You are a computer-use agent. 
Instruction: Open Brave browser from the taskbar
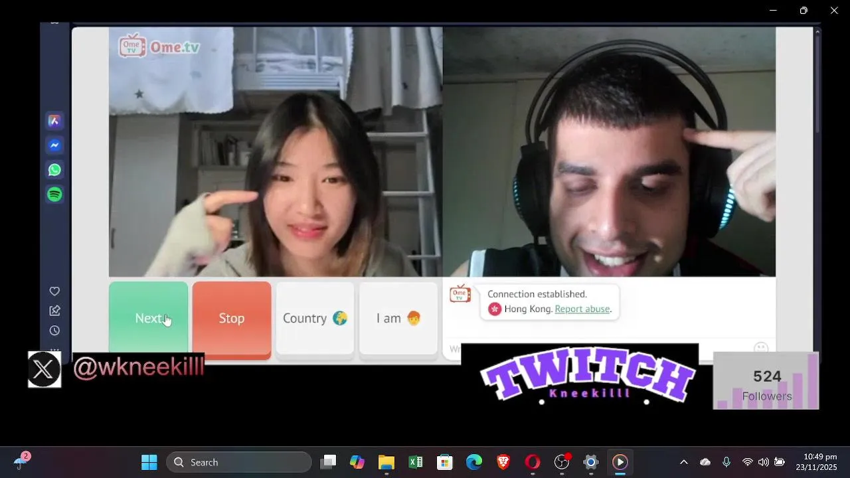pyautogui.click(x=503, y=462)
